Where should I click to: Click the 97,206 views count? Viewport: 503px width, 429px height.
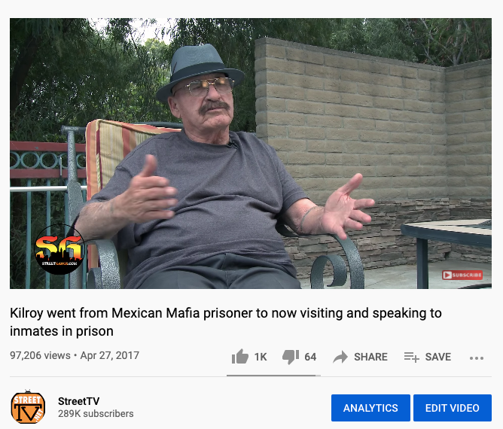pyautogui.click(x=40, y=355)
